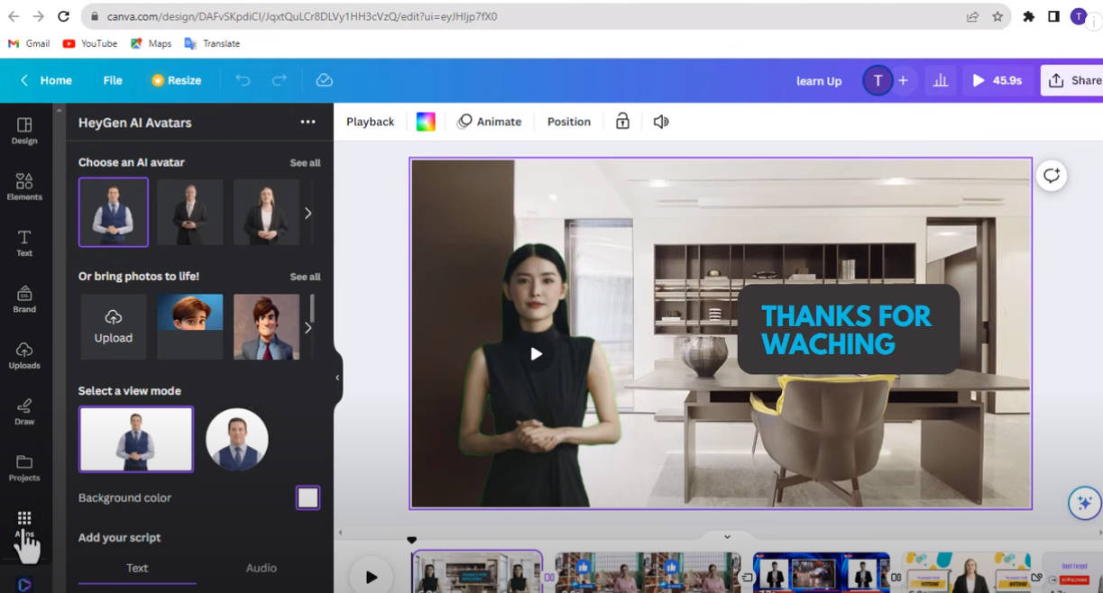1103x593 pixels.
Task: Switch avatar view mode to circular portrait
Action: [x=237, y=439]
